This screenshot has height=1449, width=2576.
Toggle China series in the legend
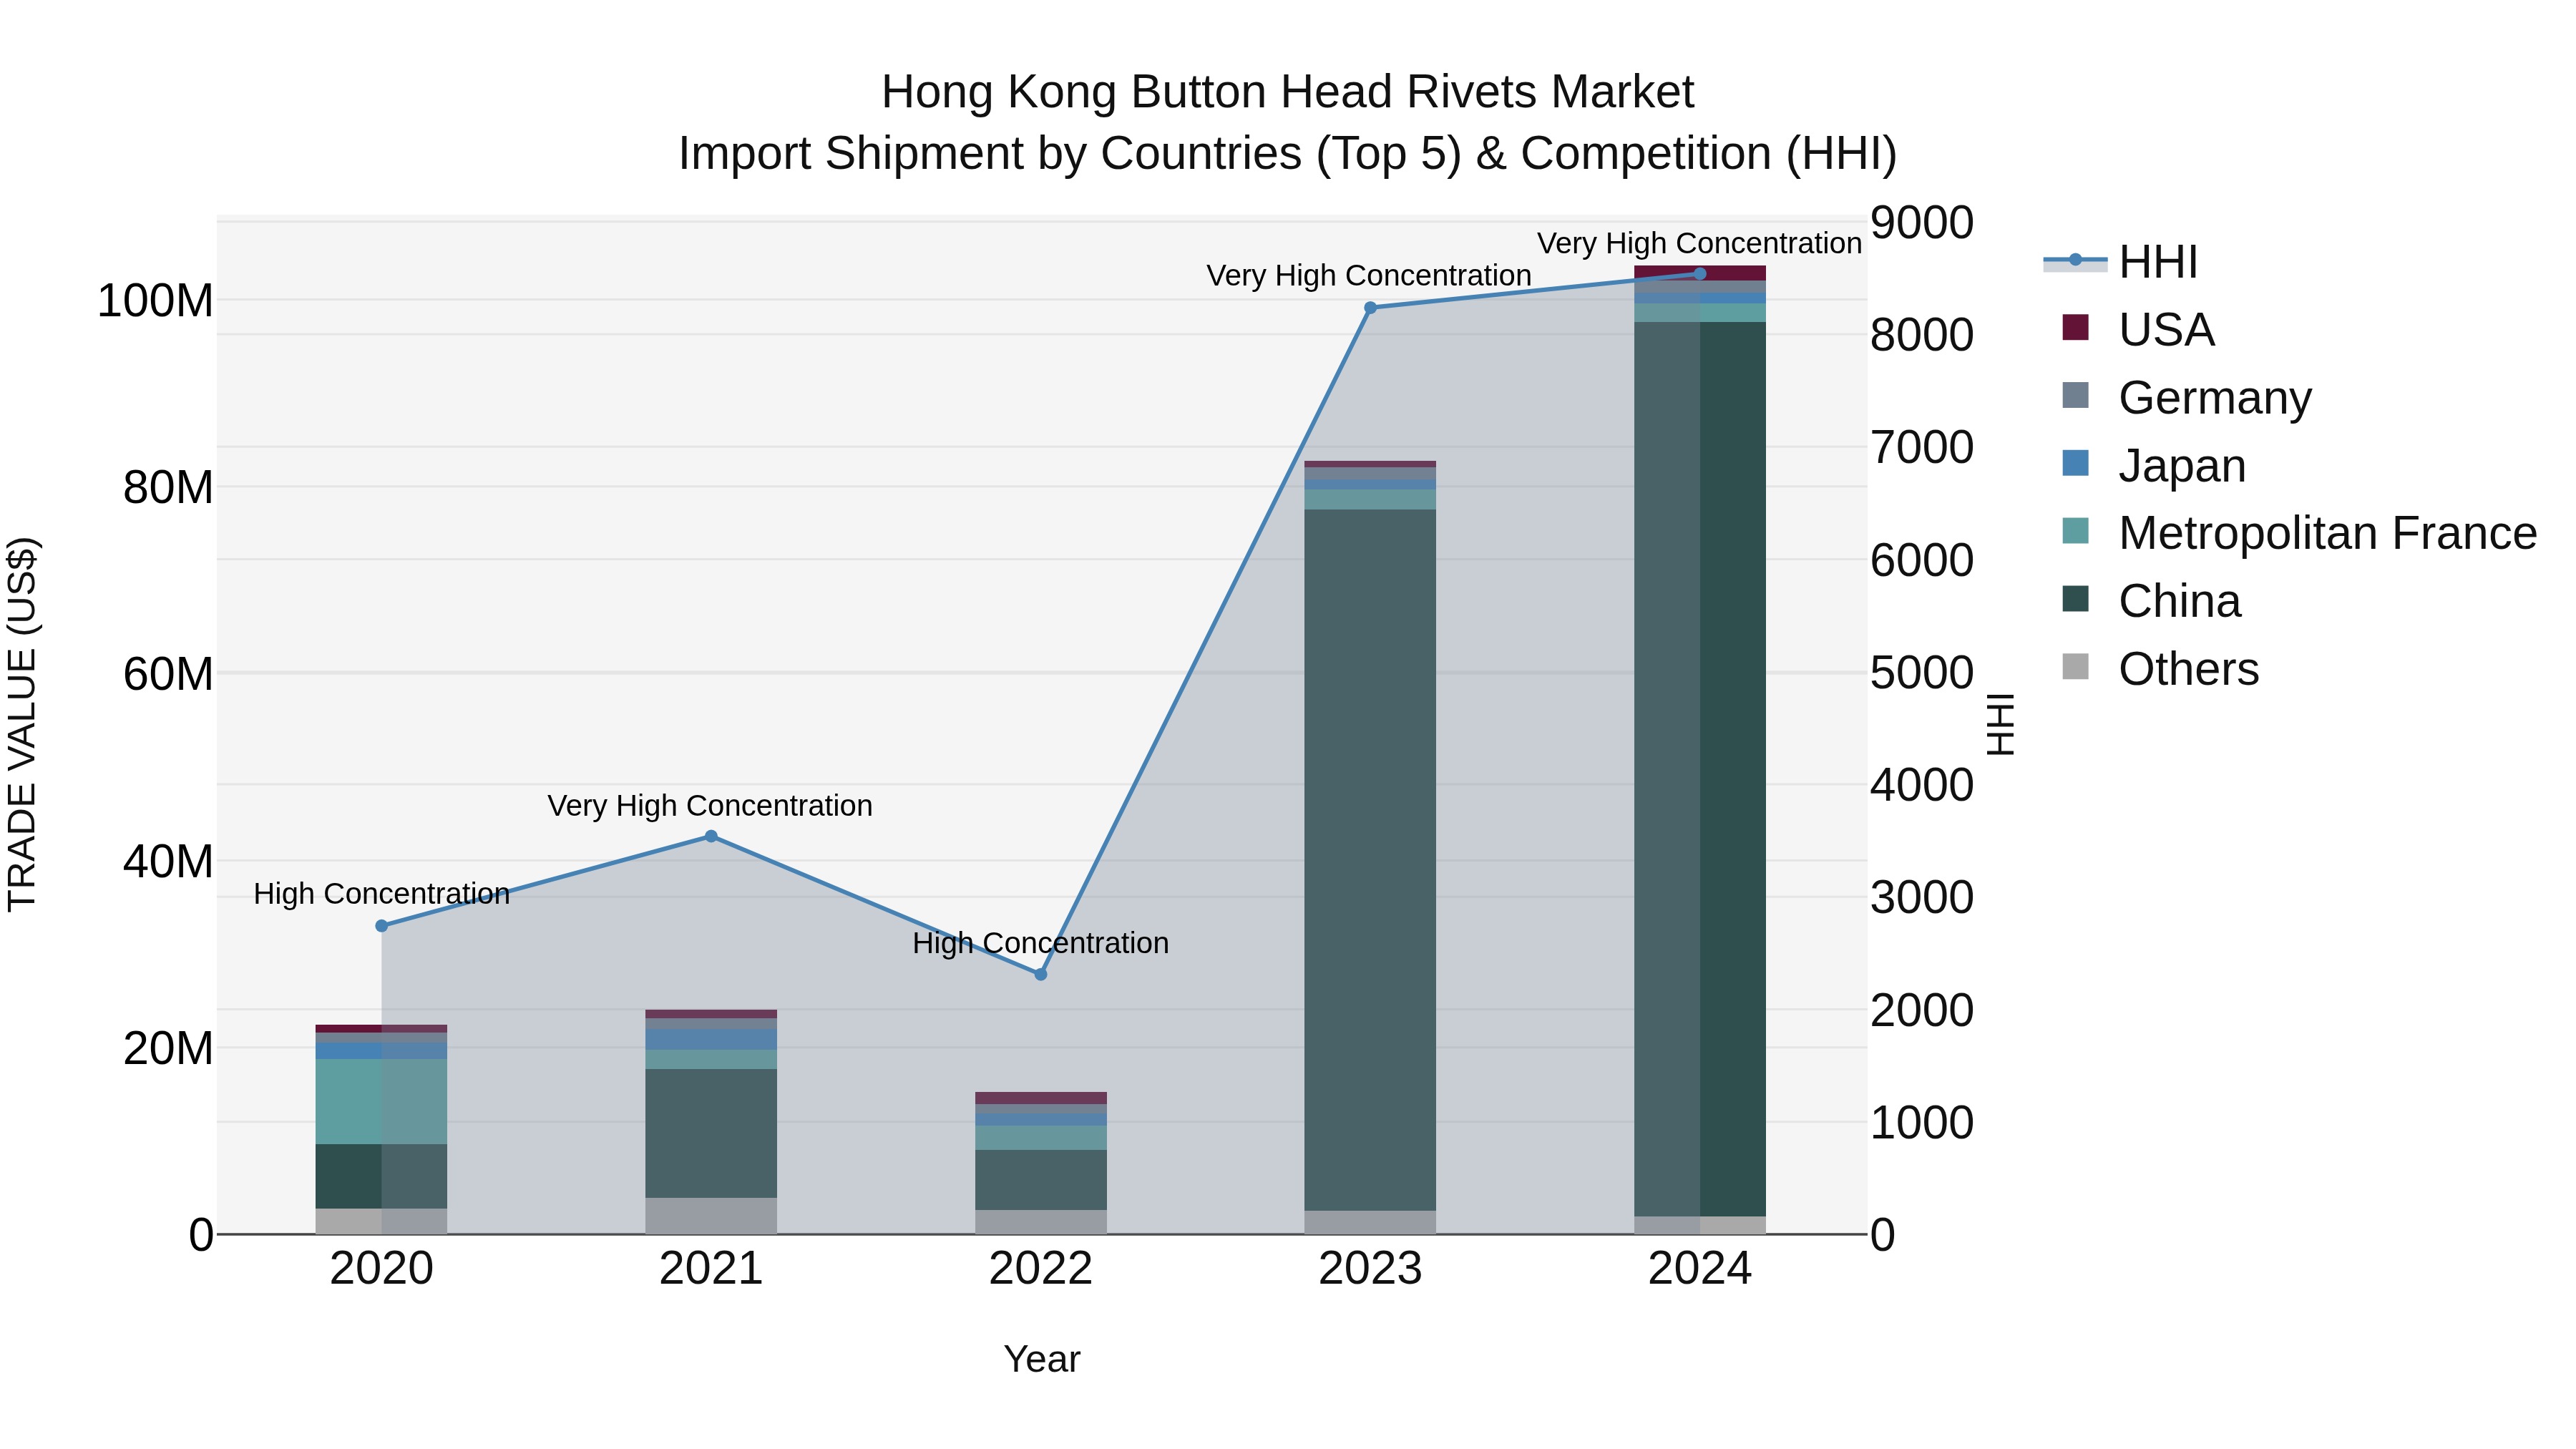click(x=2151, y=601)
